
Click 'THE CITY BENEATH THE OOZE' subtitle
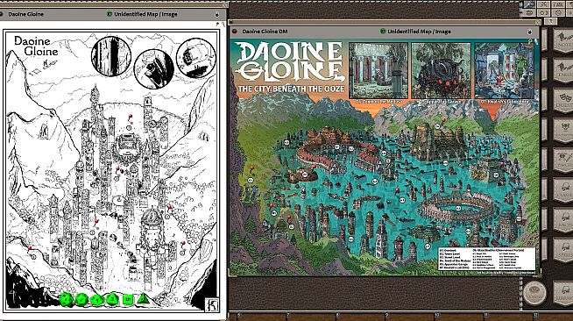coord(291,89)
